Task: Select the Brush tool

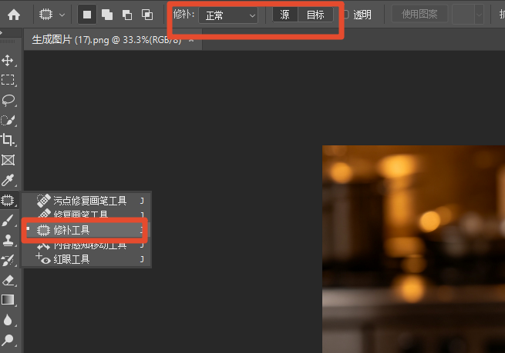Action: [8, 221]
